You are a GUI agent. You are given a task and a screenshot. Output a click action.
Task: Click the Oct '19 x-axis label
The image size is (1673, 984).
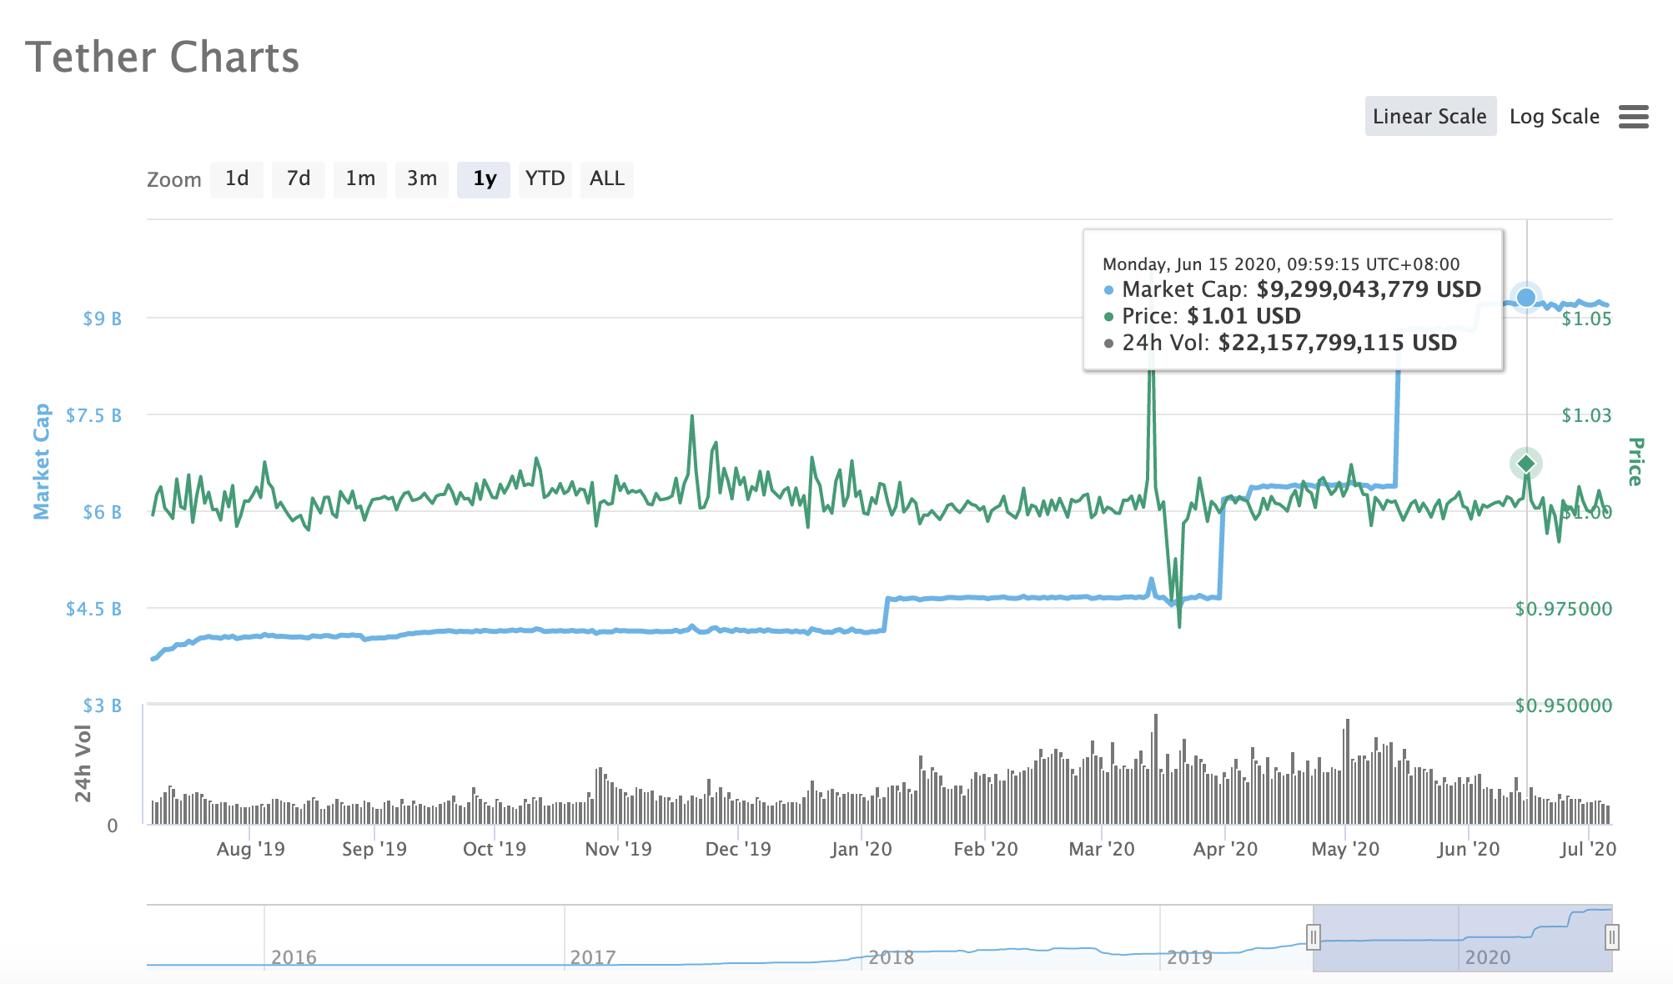pyautogui.click(x=495, y=850)
